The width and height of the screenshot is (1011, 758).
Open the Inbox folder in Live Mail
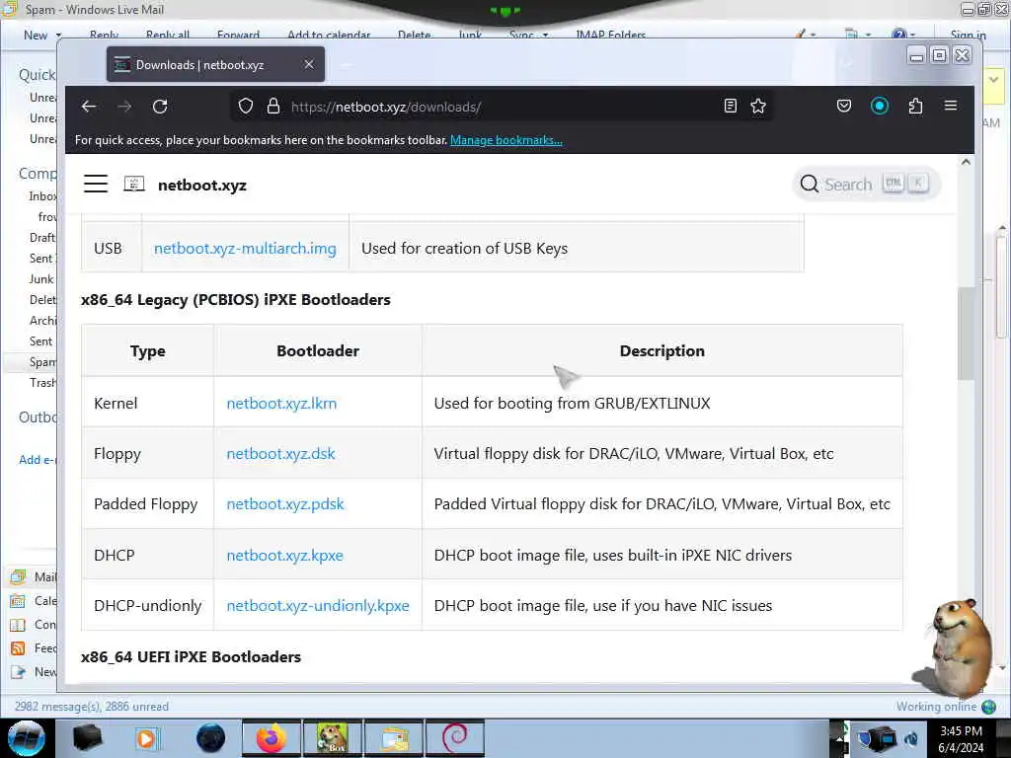(42, 196)
